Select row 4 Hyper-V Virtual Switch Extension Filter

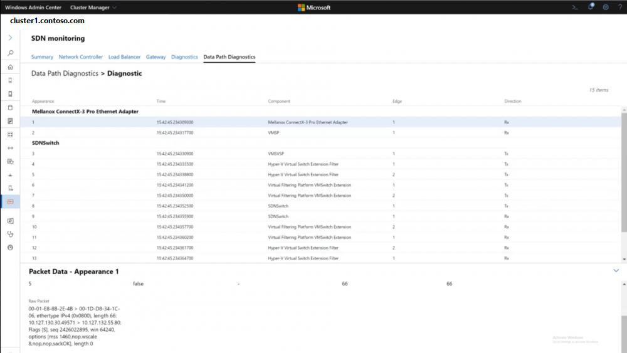pyautogui.click(x=320, y=164)
